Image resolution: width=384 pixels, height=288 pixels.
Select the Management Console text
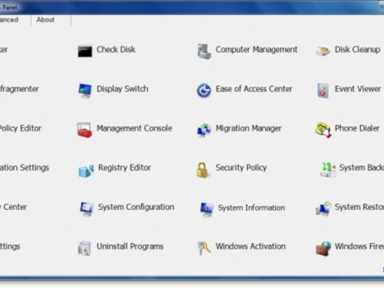point(134,128)
